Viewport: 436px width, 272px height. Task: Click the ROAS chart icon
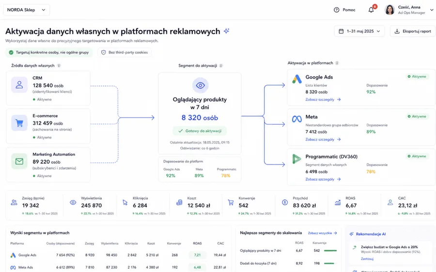338,202
